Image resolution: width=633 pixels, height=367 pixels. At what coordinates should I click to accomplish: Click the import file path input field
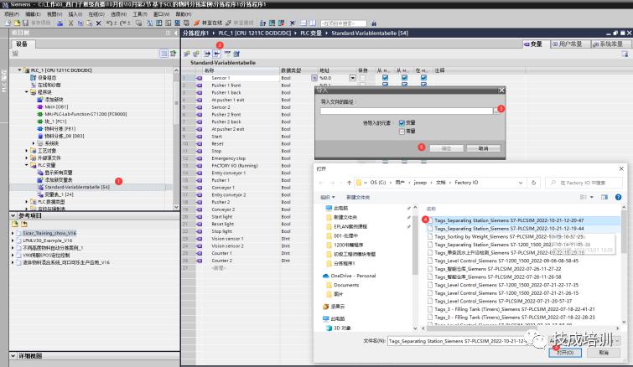pos(405,109)
